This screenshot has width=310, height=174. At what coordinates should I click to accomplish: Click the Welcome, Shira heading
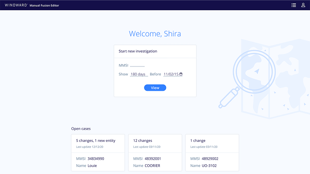155,34
